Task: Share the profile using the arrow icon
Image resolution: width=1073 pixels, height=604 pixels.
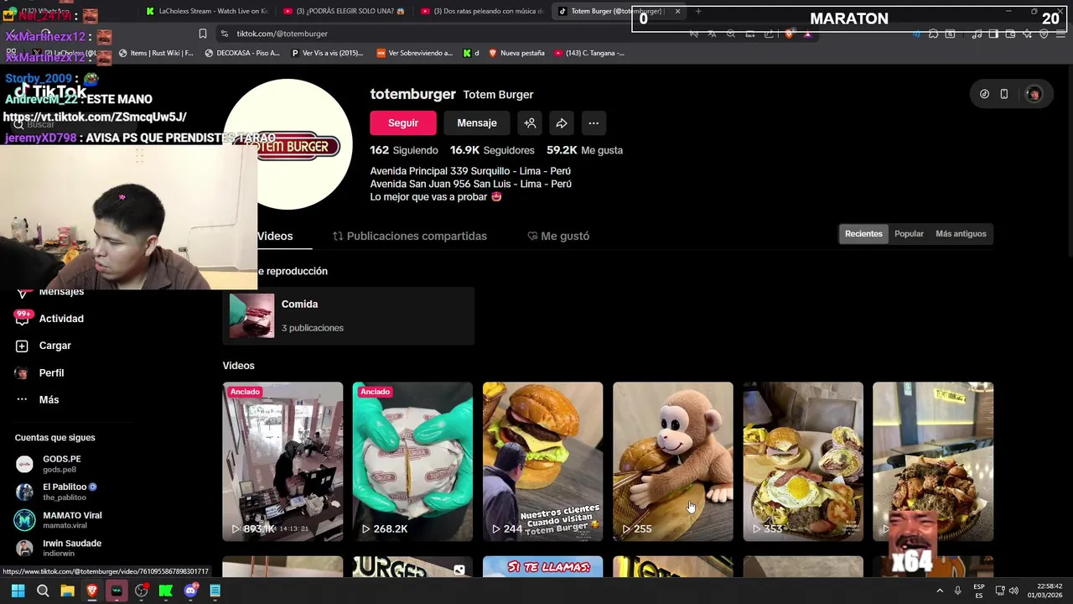Action: pos(562,122)
